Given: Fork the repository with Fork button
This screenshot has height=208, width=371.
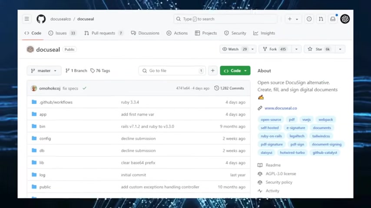Looking at the screenshot, I should click(276, 49).
